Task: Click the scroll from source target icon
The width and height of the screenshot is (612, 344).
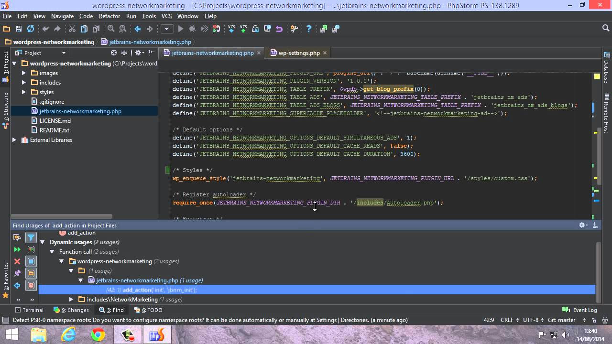Action: pyautogui.click(x=114, y=53)
